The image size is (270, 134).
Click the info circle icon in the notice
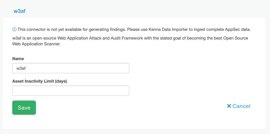(x=14, y=30)
